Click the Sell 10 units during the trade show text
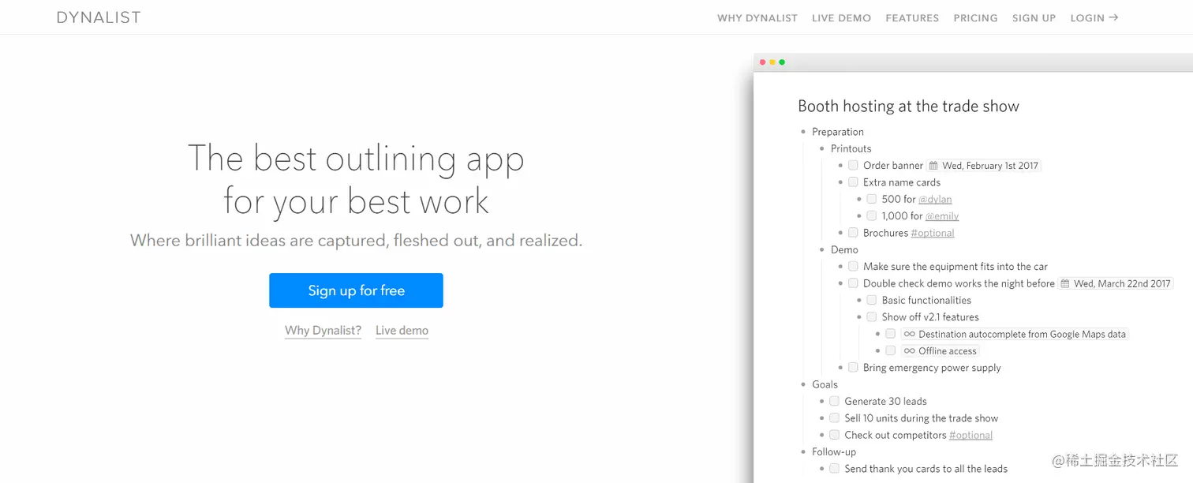The width and height of the screenshot is (1193, 483). (x=921, y=418)
